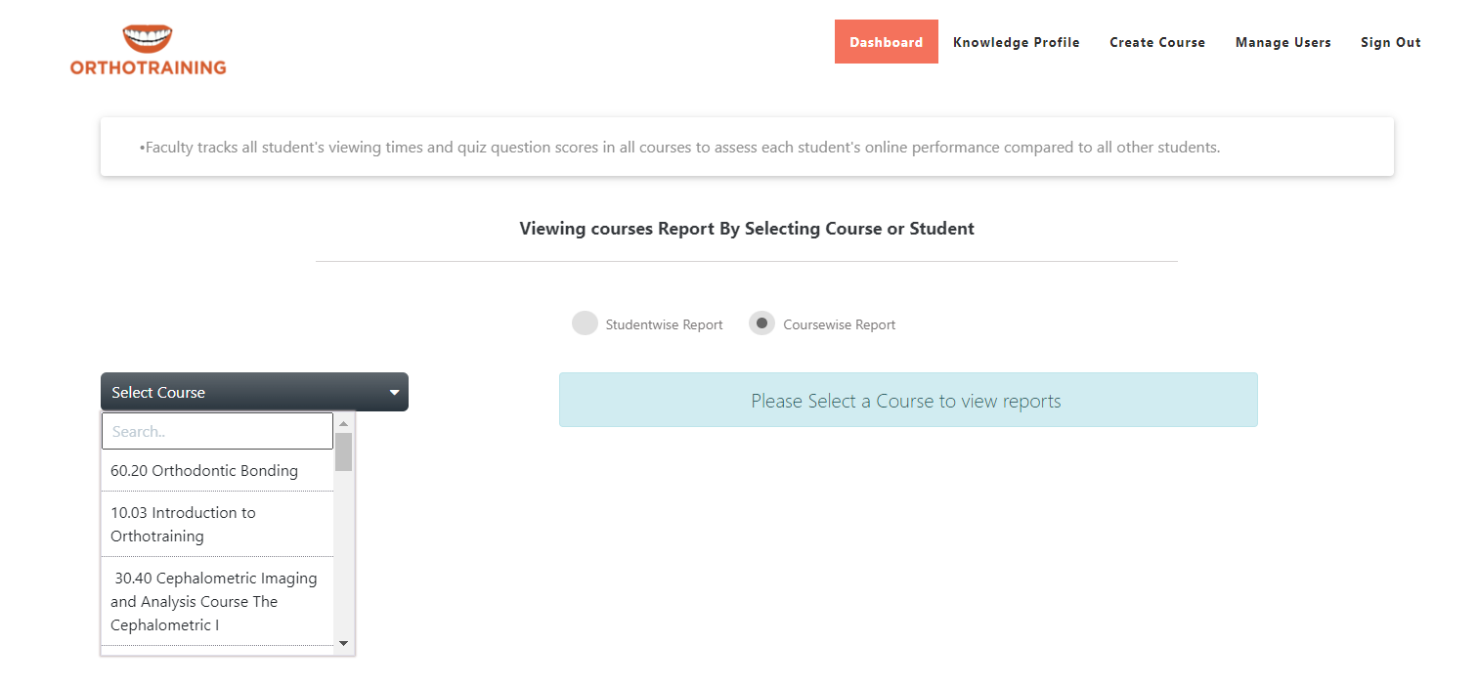The height and width of the screenshot is (687, 1478).
Task: Click the course list scroll-up arrow
Action: coord(343,424)
